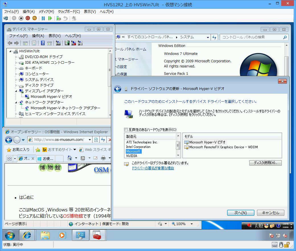The height and width of the screenshot is (251, 296).
Task: Click お気に入り favorites button in IE
Action: tap(18, 150)
